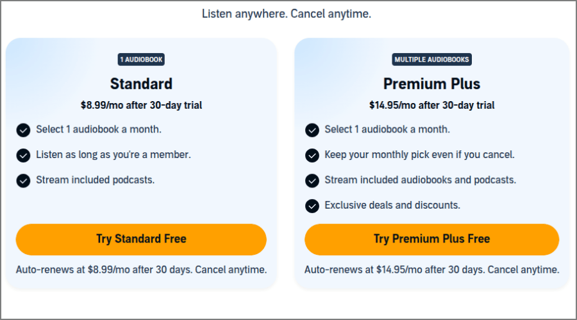This screenshot has height=320, width=577.
Task: Click 'Listen anywhere. Cancel anytime.' tagline
Action: pos(287,13)
